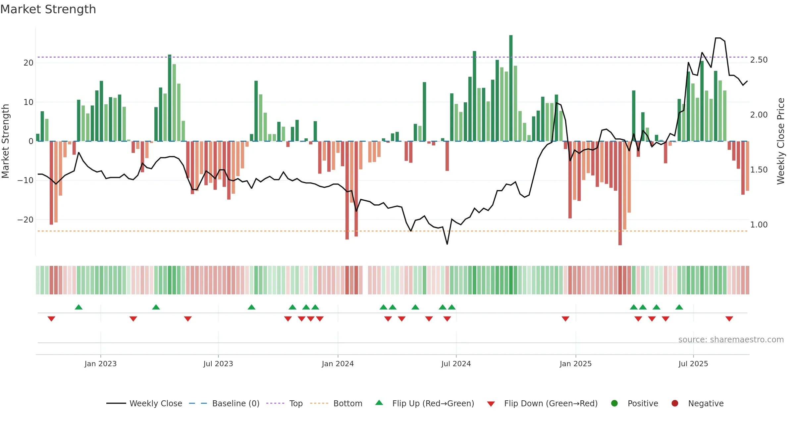795x447 pixels.
Task: Click the source: sharemaestro.com text
Action: (x=731, y=340)
